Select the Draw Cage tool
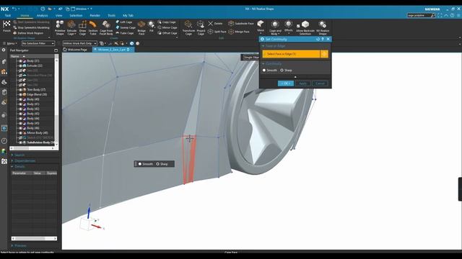 click(x=82, y=27)
